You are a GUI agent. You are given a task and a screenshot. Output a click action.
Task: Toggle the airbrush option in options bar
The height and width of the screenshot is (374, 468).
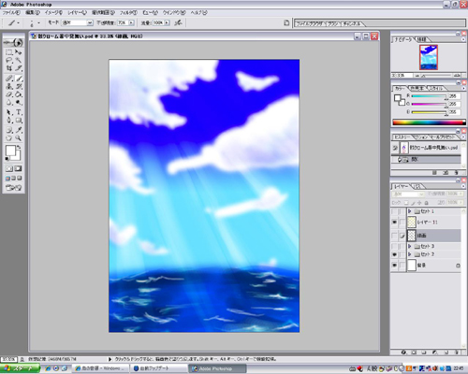[x=178, y=22]
